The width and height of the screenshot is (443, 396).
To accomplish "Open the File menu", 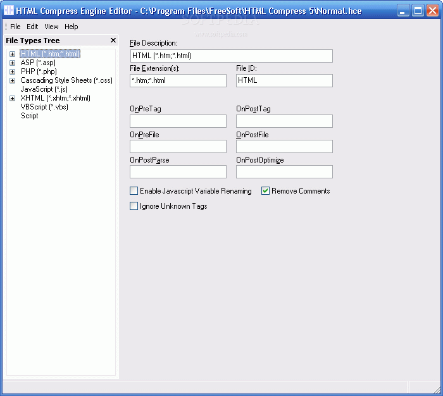I will point(15,27).
